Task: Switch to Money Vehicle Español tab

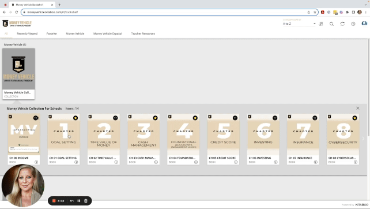Action: pos(108,33)
